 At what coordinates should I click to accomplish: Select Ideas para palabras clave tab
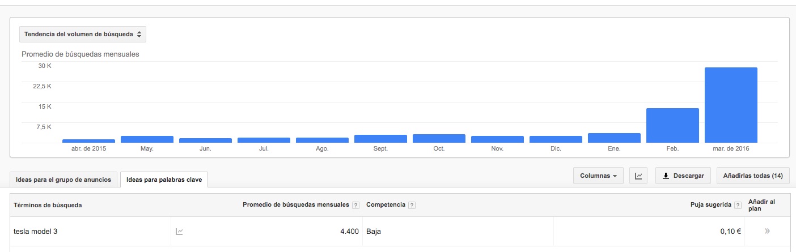point(164,180)
